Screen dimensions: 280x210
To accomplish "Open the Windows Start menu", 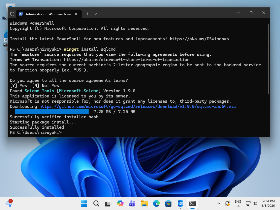I will point(84,203).
